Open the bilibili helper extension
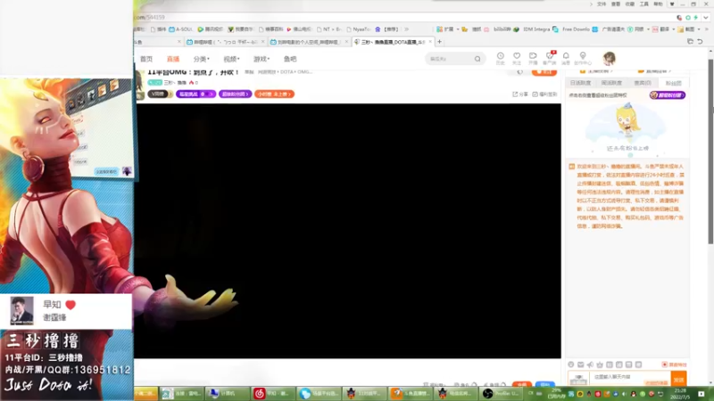 point(498,29)
